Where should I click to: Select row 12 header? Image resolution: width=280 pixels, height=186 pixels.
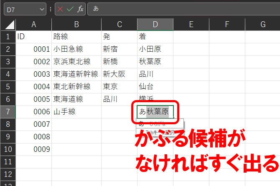click(8, 174)
